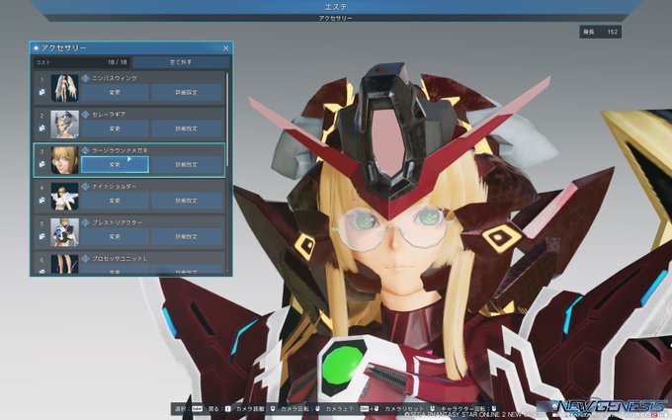Click 変更 for slot 4 ナイトショルダー
This screenshot has width=672, height=420.
tap(115, 201)
